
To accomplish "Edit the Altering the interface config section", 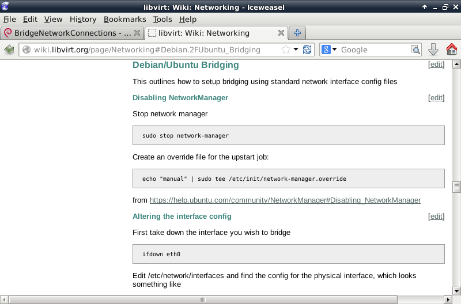I will click(x=436, y=216).
